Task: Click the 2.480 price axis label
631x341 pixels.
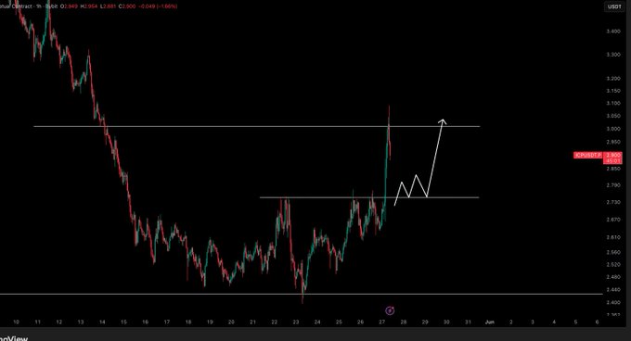Action: 612,277
